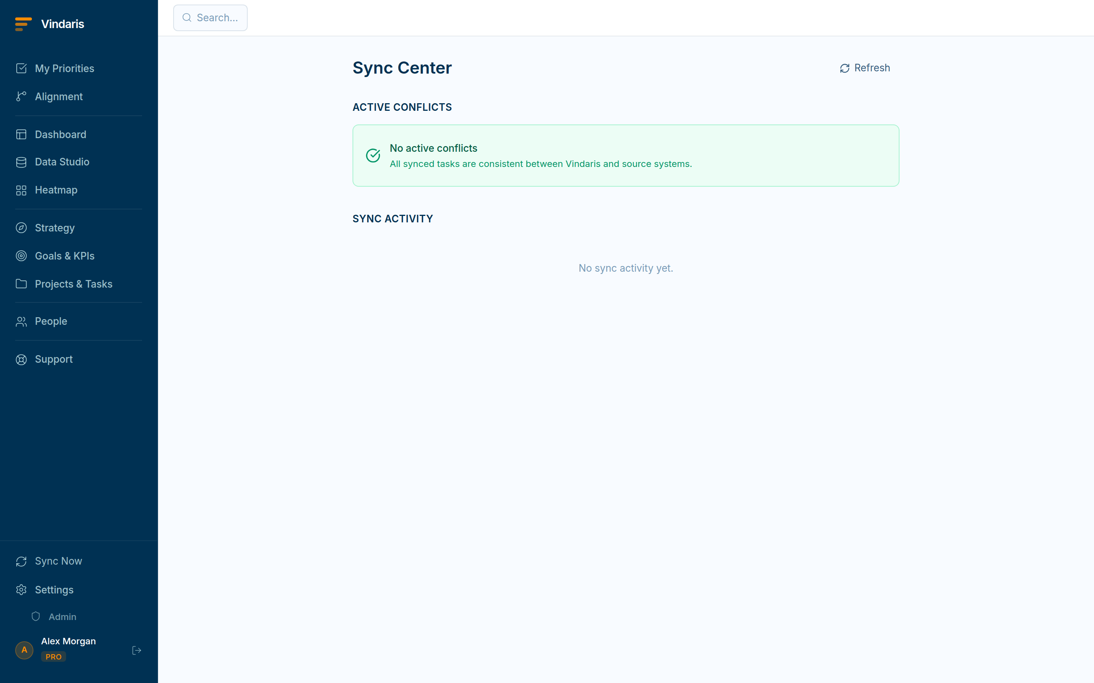Image resolution: width=1094 pixels, height=683 pixels.
Task: Open the Dashboard layout icon
Action: tap(21, 135)
